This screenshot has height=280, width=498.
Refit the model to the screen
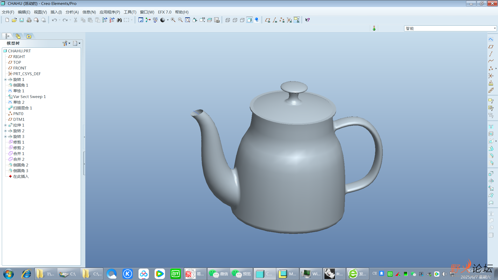point(188,20)
